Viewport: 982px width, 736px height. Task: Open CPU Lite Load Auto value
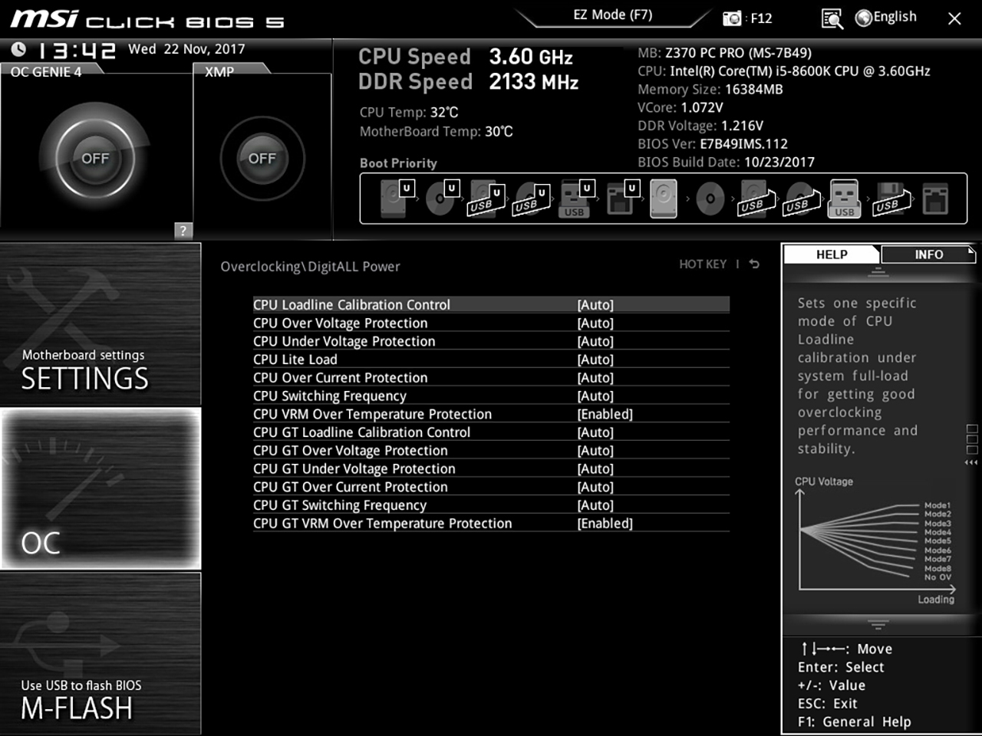tap(595, 360)
